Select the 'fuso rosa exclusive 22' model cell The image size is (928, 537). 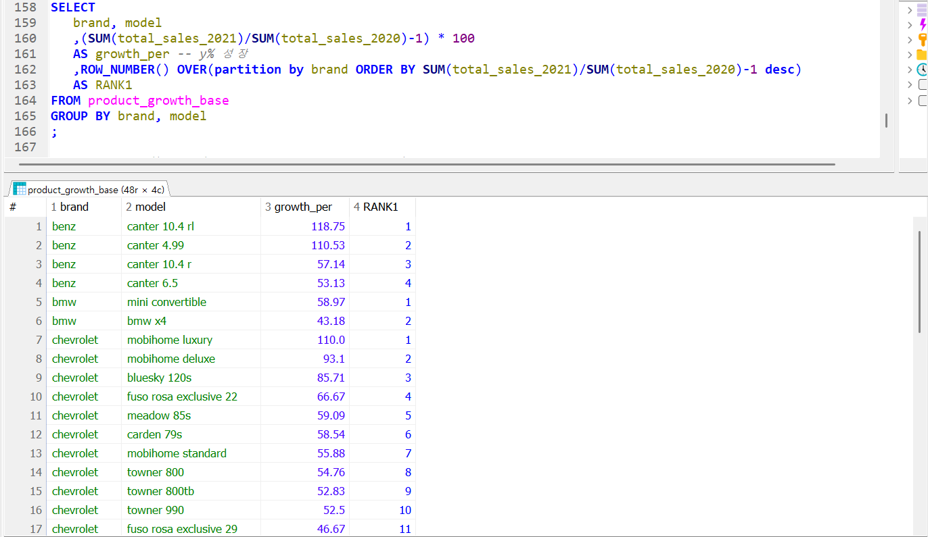pos(191,397)
